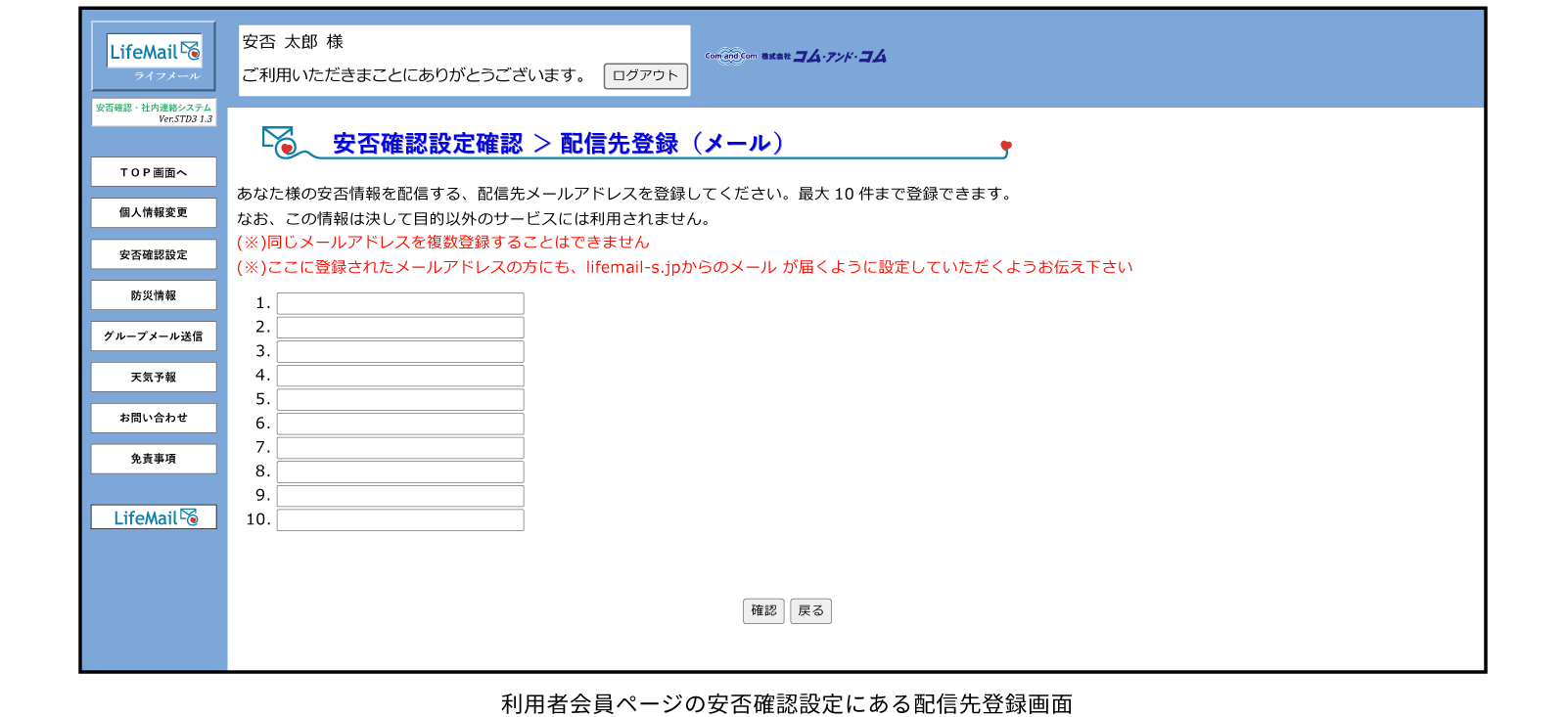Select 安否確認設定 in the sidebar
The width and height of the screenshot is (1566, 717).
point(154,254)
